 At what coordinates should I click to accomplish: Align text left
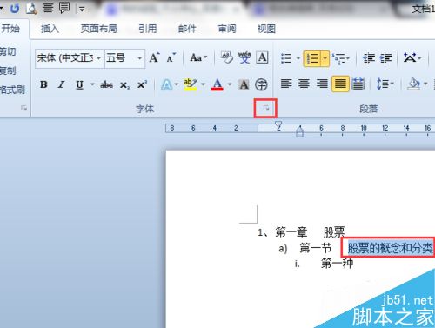click(286, 84)
